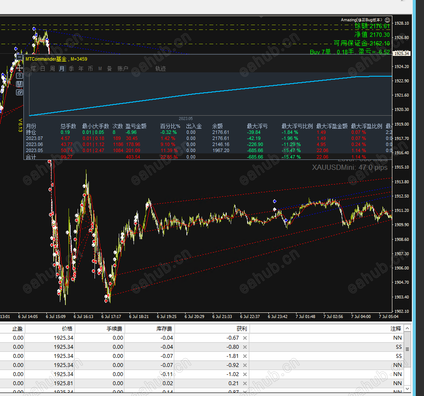424x396 pixels.
Task: Click the 净值 2170.30 equity text
Action: coord(372,35)
